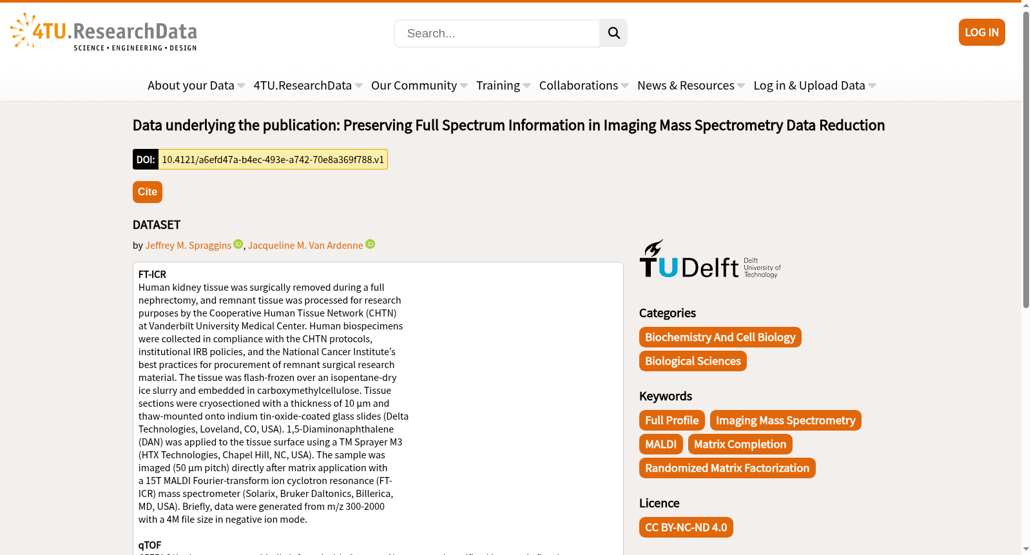This screenshot has width=1031, height=555.
Task: Select Biological Sciences category
Action: click(693, 361)
